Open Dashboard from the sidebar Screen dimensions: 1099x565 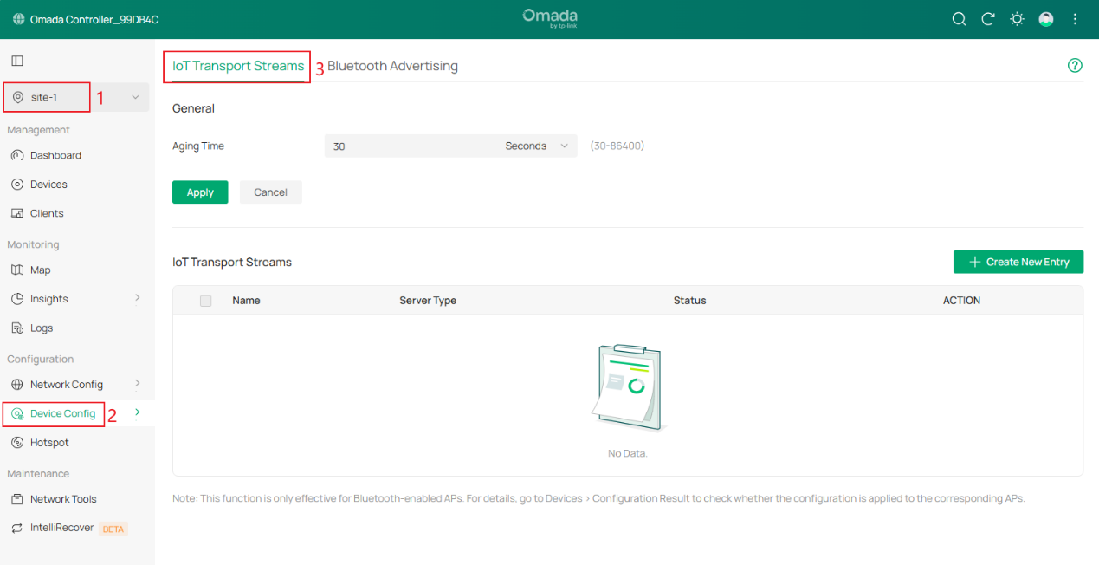point(55,155)
